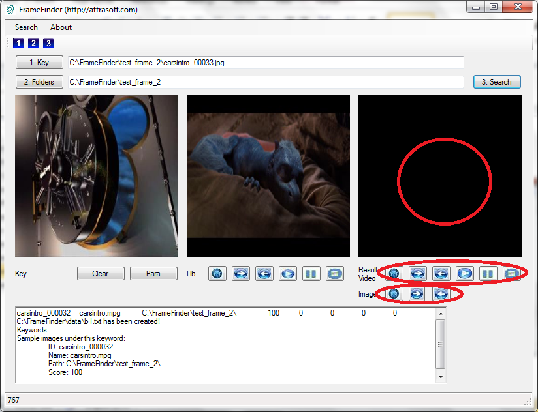Click the Lib screen icon button
Image resolution: width=538 pixels, height=412 pixels.
pyautogui.click(x=335, y=274)
